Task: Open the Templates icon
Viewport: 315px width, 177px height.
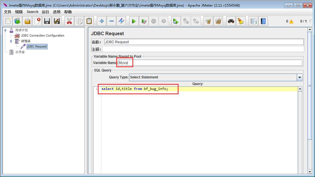Action: coord(18,21)
